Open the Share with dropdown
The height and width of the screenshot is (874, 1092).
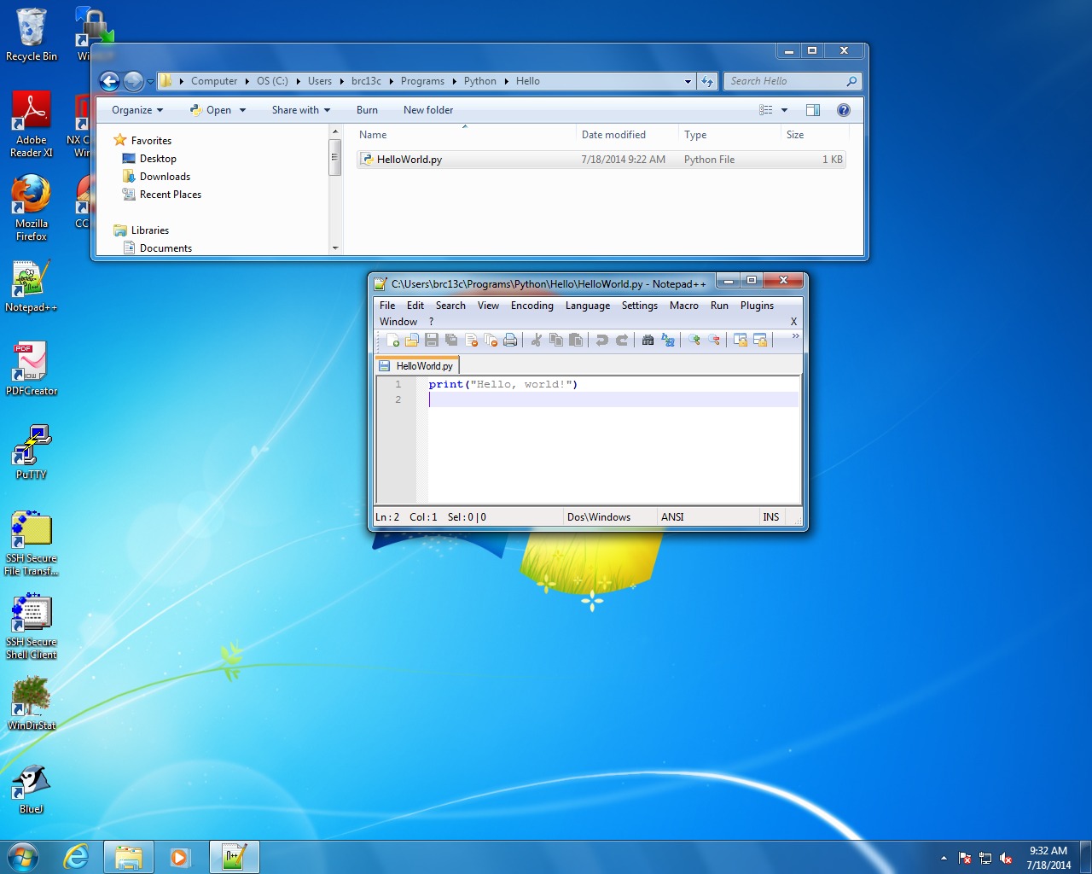point(300,110)
